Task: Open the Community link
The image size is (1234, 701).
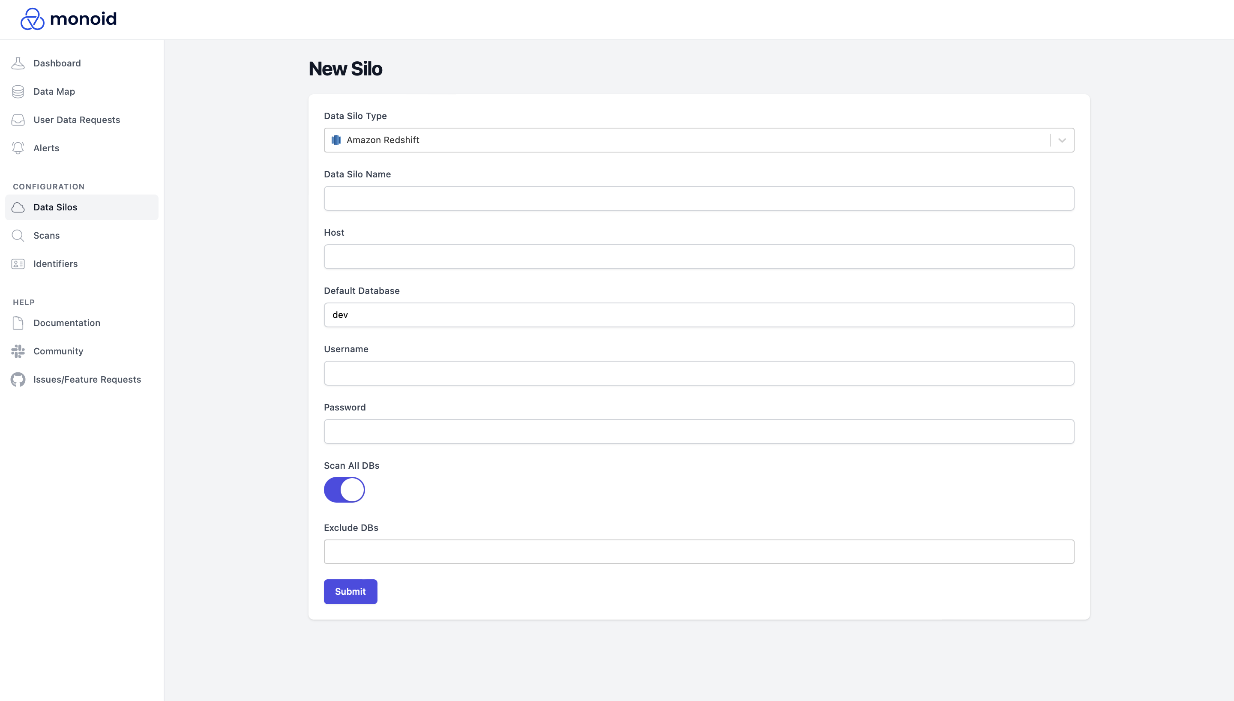Action: point(58,351)
